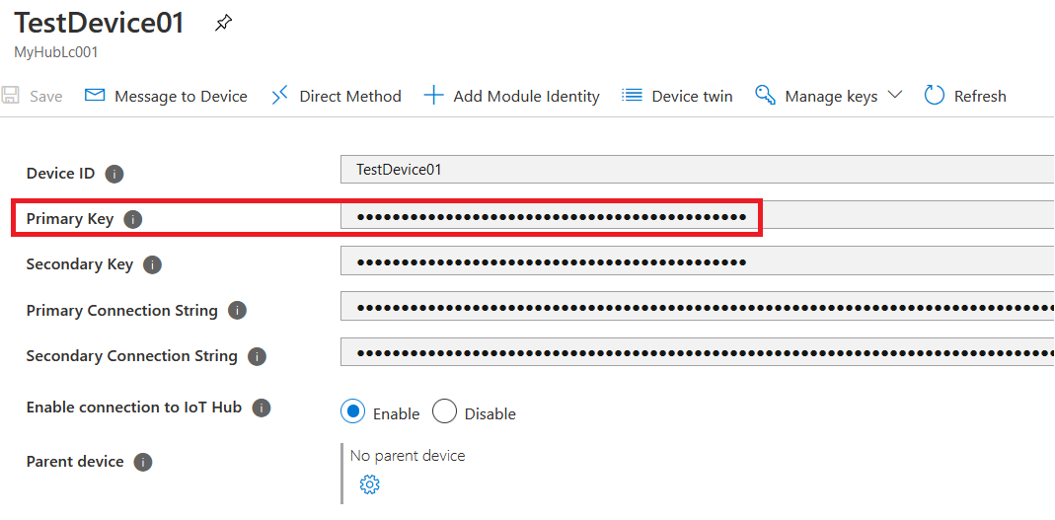
Task: Click the Device ID info icon
Action: pos(114,175)
